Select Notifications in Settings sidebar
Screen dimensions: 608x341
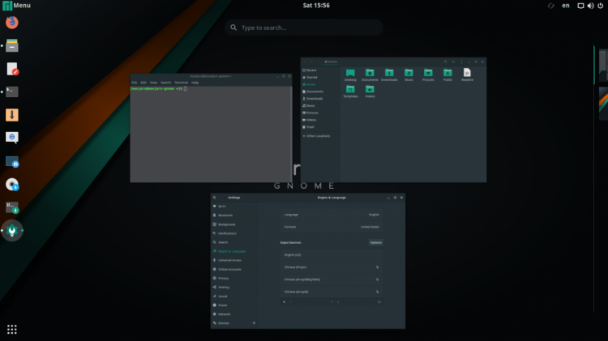tap(234, 233)
